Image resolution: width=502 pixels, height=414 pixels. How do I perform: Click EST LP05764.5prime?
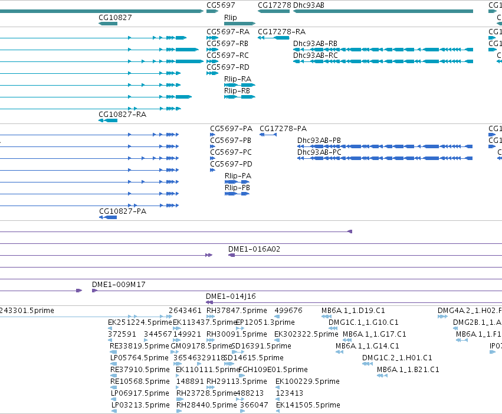(x=139, y=358)
